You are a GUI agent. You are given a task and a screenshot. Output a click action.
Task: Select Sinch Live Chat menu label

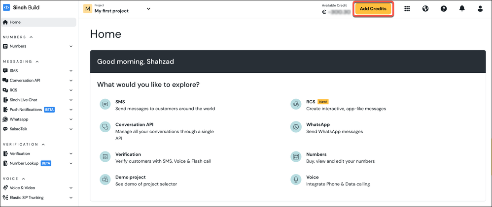coord(24,100)
